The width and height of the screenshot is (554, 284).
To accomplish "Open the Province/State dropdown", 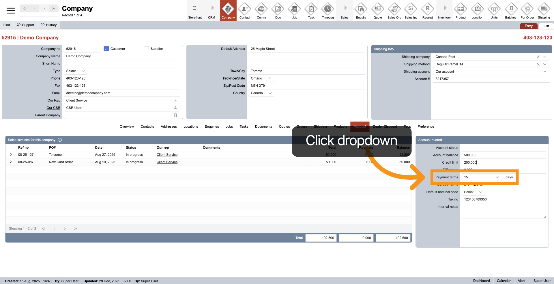I will click(269, 78).
